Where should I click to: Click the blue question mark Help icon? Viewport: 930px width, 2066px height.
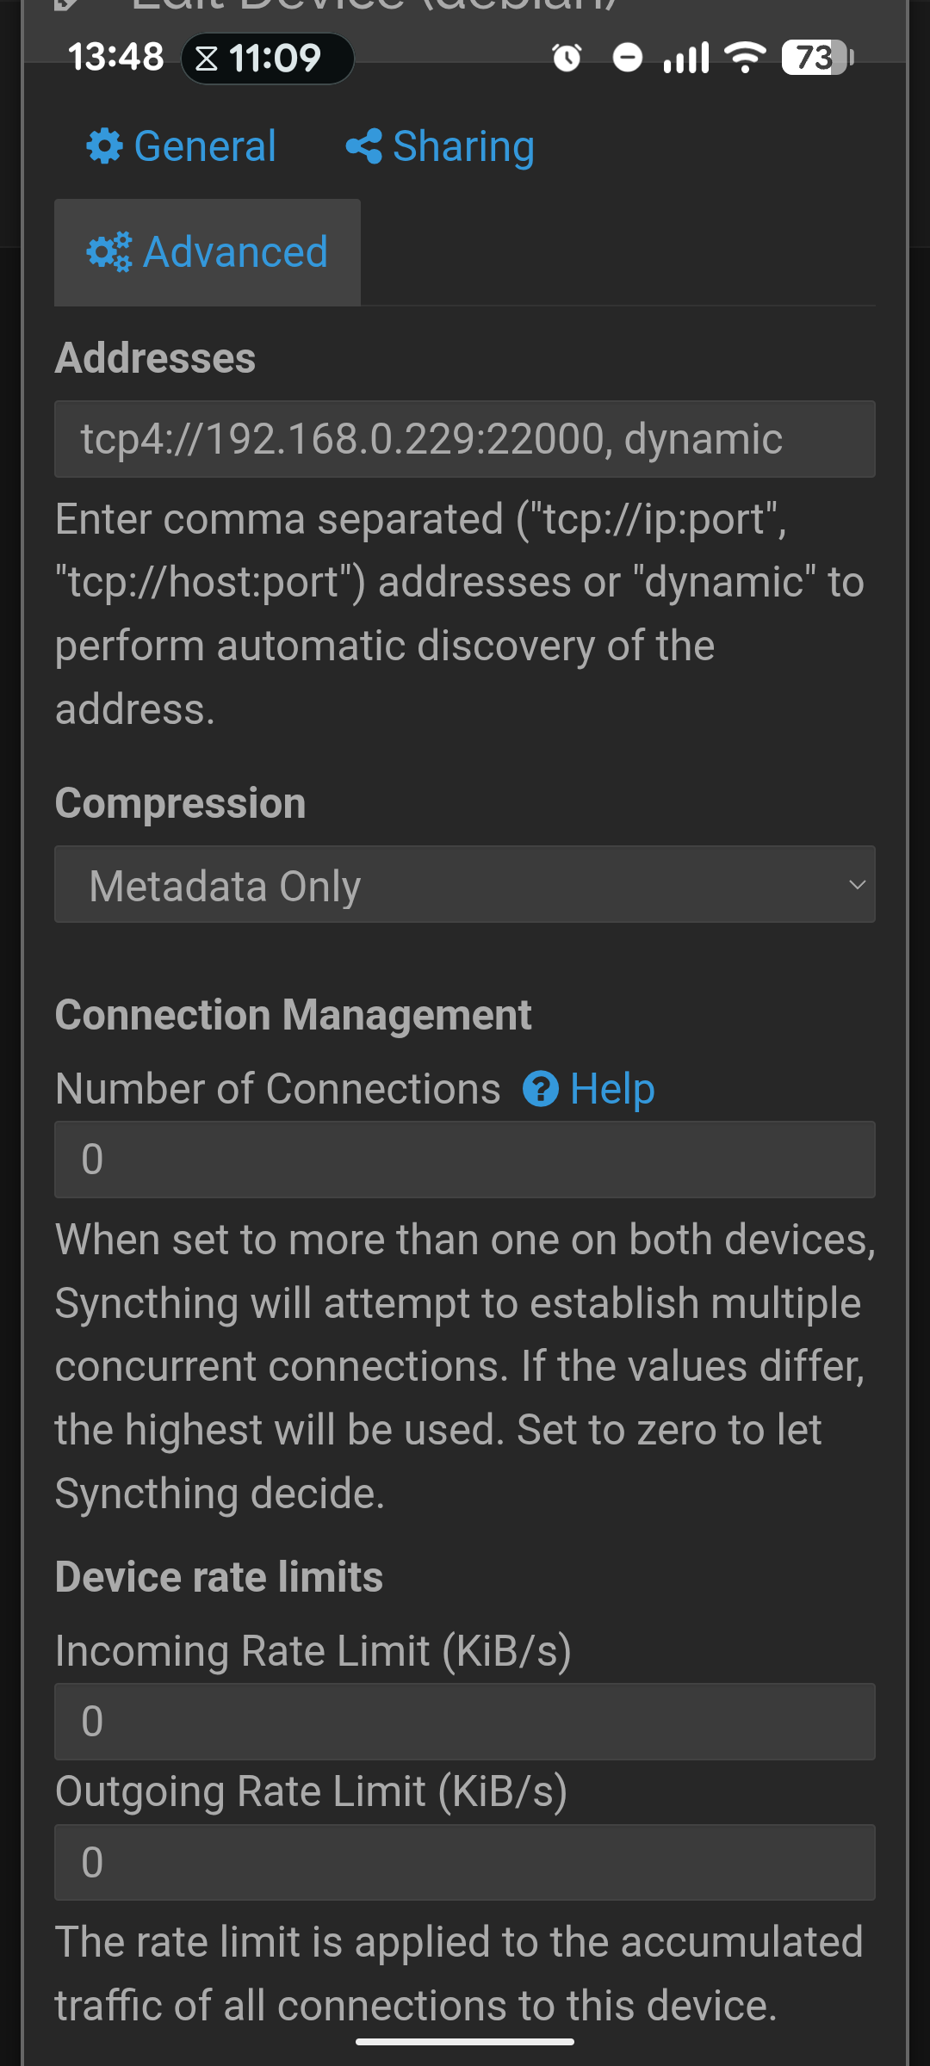pos(541,1089)
